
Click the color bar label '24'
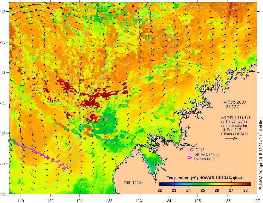pyautogui.click(x=188, y=190)
